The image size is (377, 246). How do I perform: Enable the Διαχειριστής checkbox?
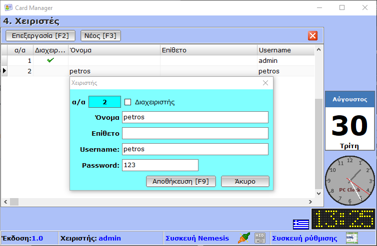[127, 102]
